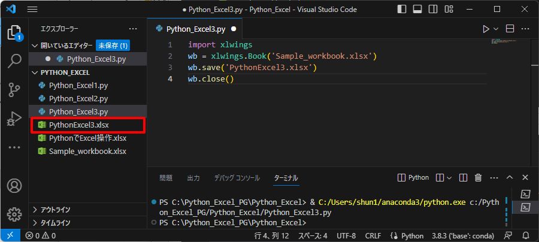
Task: Click into the terminal prompt line
Action: pos(232,223)
